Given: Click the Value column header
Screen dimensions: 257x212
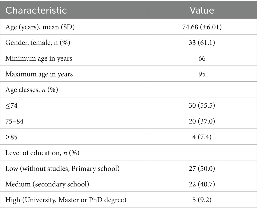Looking at the screenshot, I should 202,10.
